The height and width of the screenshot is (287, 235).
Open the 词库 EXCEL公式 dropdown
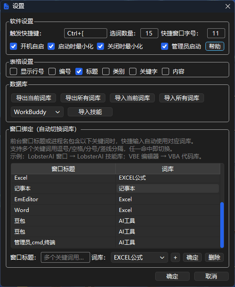[139, 257]
